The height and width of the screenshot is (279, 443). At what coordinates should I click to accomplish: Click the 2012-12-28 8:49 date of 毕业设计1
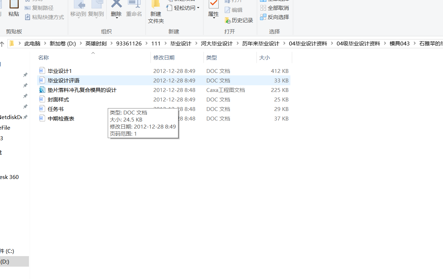[174, 71]
